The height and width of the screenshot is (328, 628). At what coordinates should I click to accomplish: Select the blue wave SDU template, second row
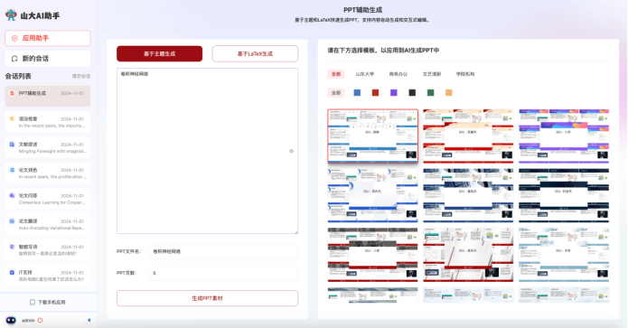[372, 195]
